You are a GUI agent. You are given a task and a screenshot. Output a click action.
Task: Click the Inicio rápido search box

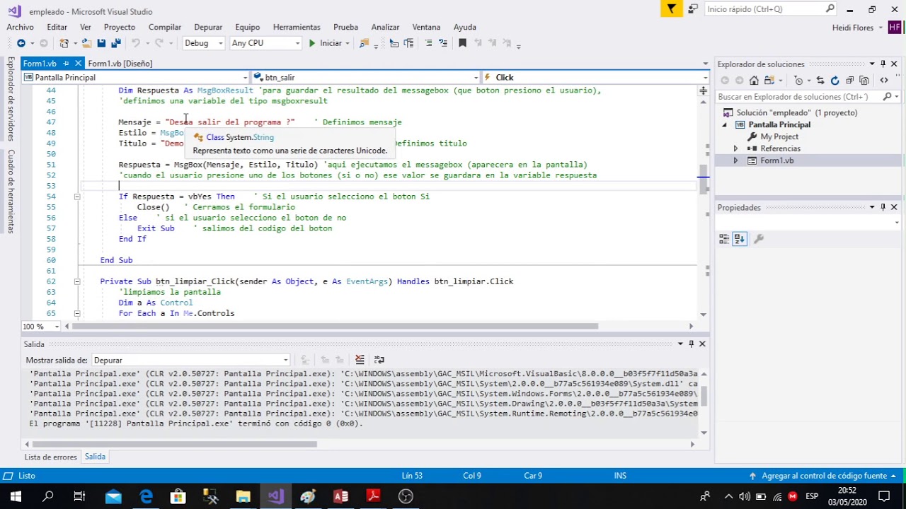pos(772,9)
